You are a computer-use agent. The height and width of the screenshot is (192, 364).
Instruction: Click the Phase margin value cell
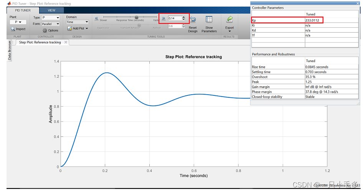(x=332, y=92)
